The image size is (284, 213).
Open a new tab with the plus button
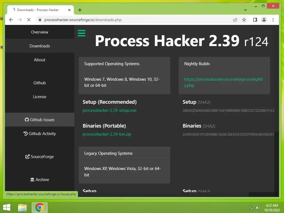click(x=80, y=10)
